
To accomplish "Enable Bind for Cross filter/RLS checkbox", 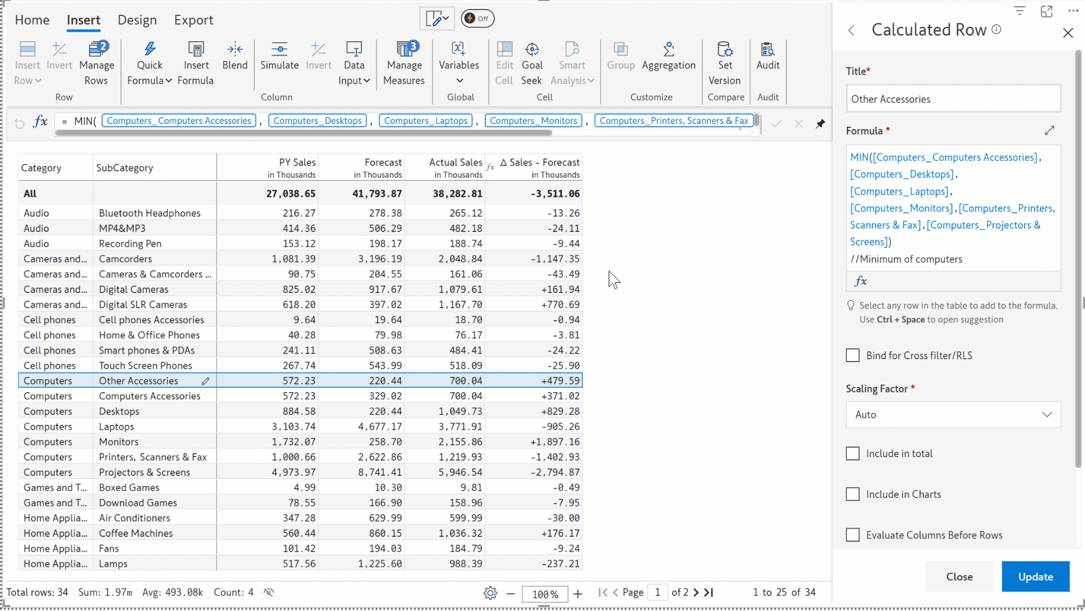I will 852,355.
